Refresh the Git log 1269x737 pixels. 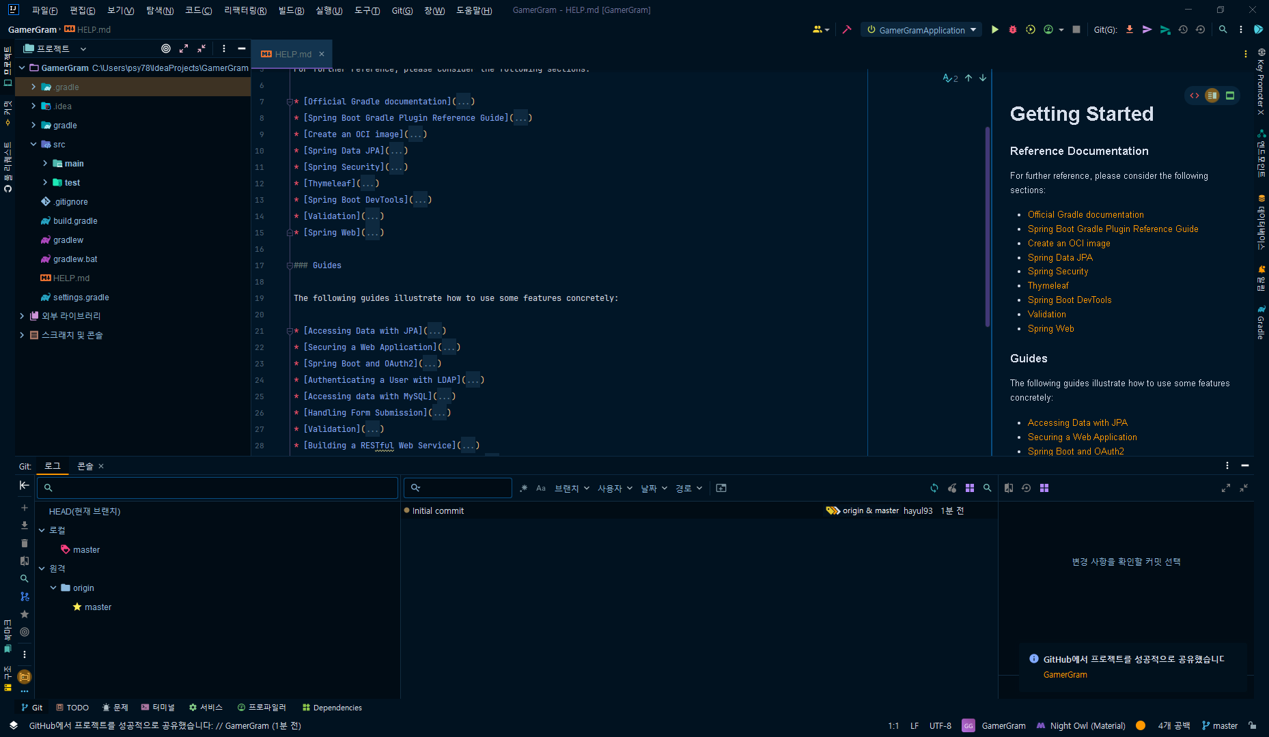[x=934, y=488]
